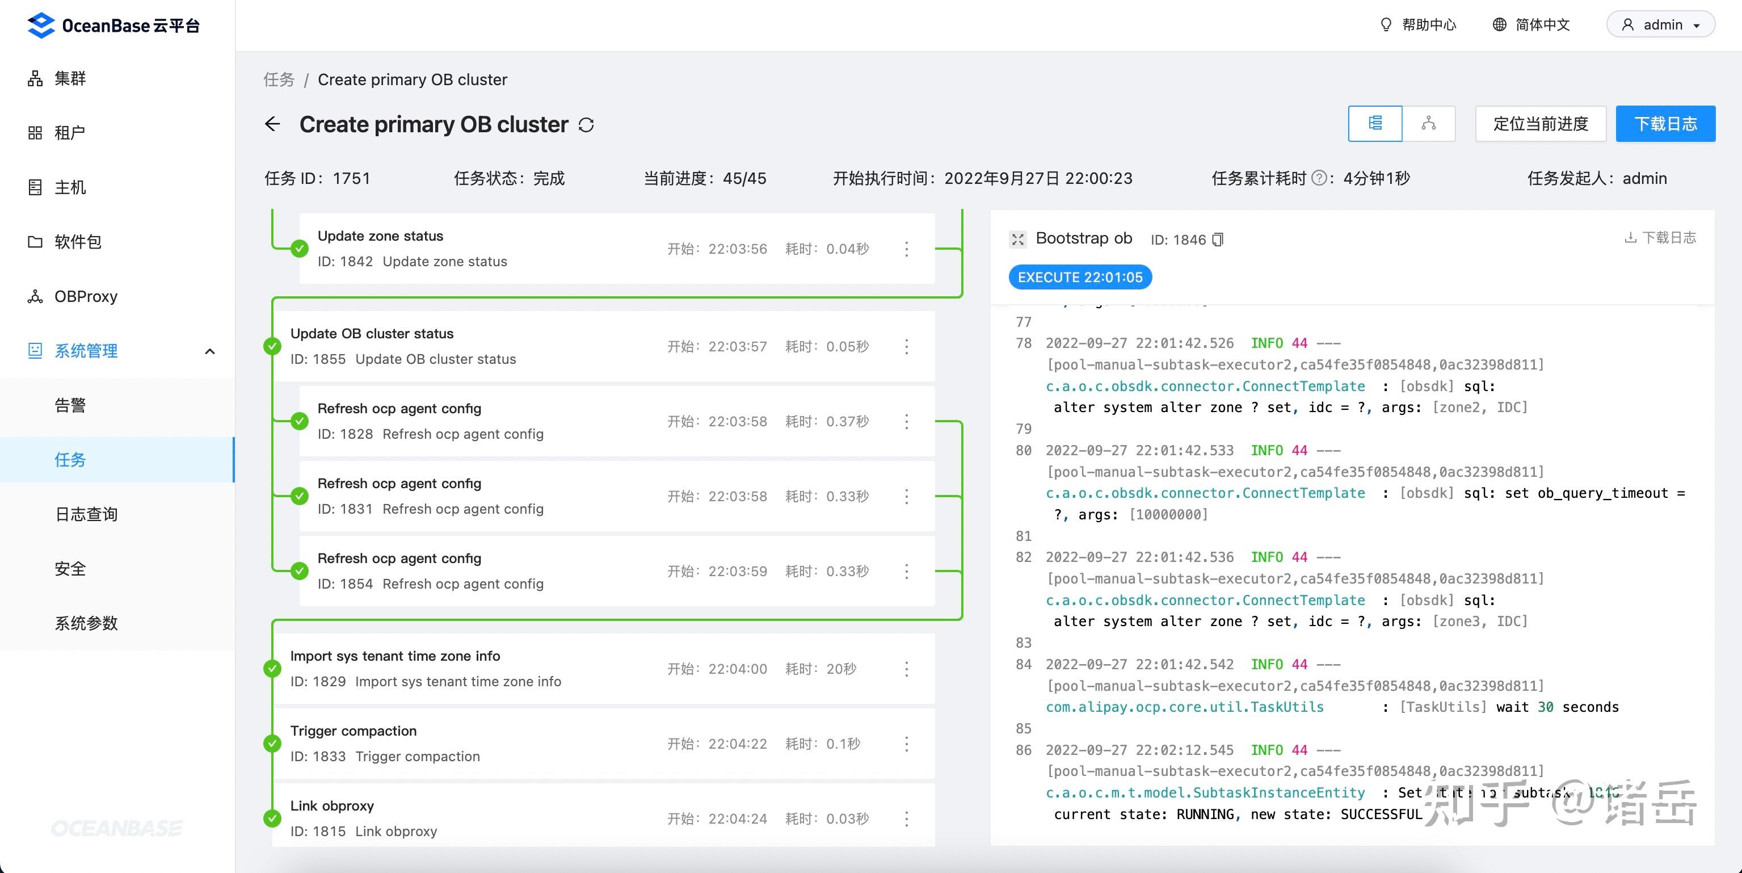Open more actions for Link obproxy subtask
1742x873 pixels.
(x=907, y=819)
